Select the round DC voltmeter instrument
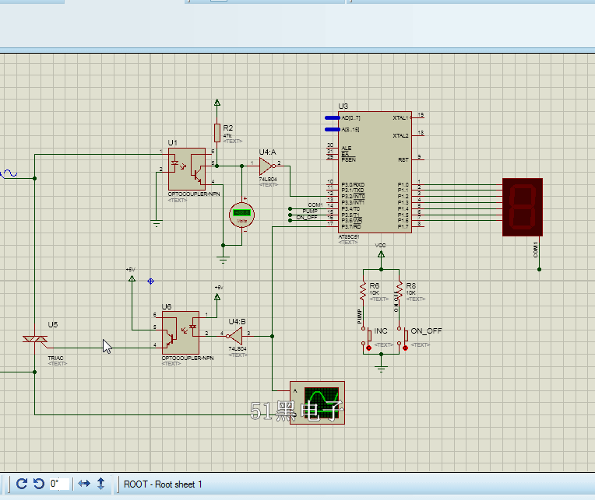Viewport: 595px width, 500px height. [x=241, y=215]
